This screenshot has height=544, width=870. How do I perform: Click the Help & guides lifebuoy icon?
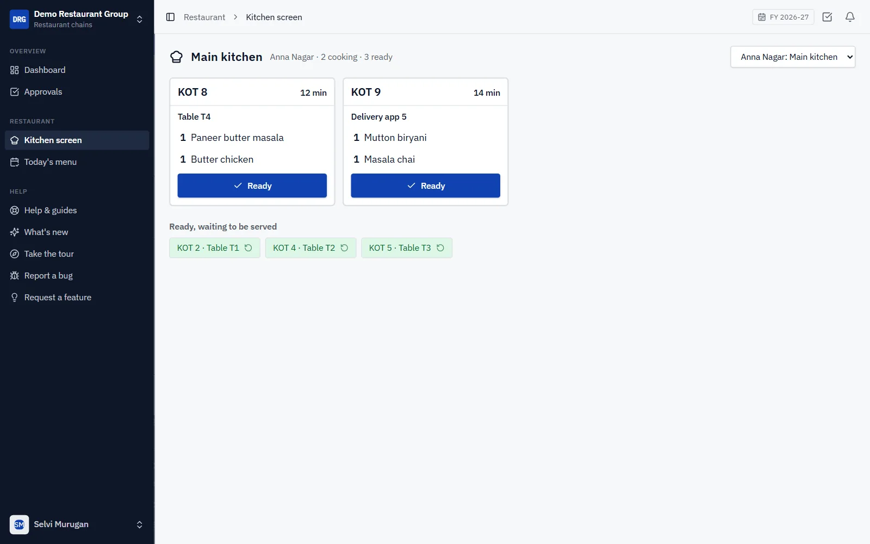click(x=15, y=211)
